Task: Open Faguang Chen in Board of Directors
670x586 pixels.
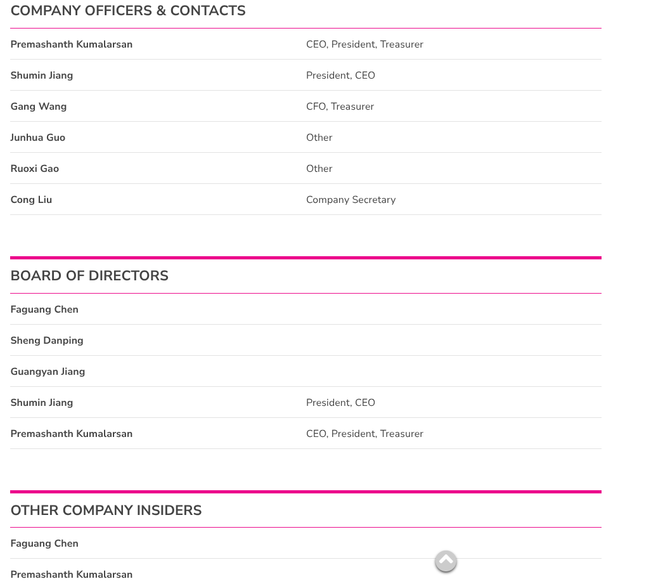Action: pos(44,310)
